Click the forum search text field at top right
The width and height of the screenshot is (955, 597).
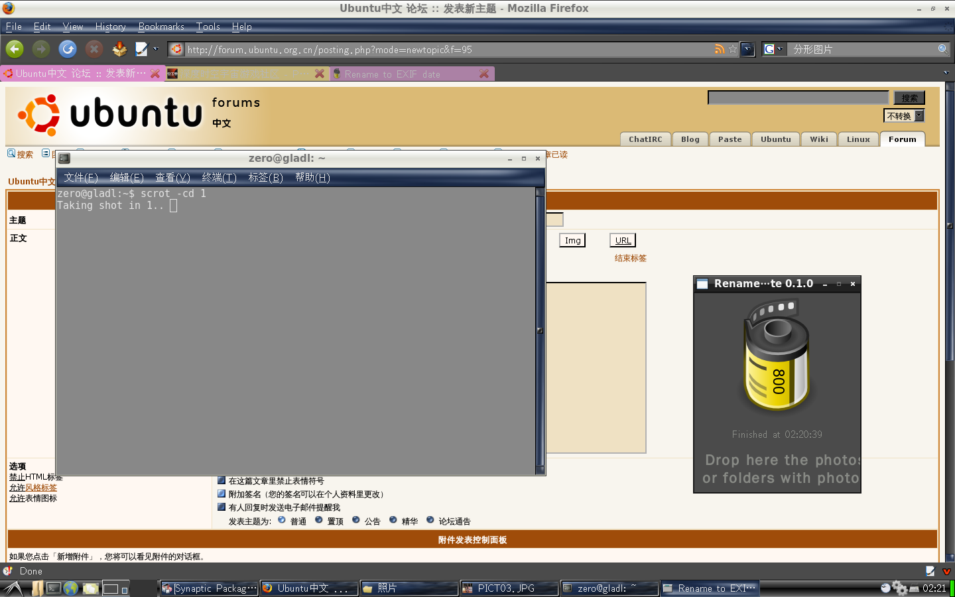[x=798, y=98]
